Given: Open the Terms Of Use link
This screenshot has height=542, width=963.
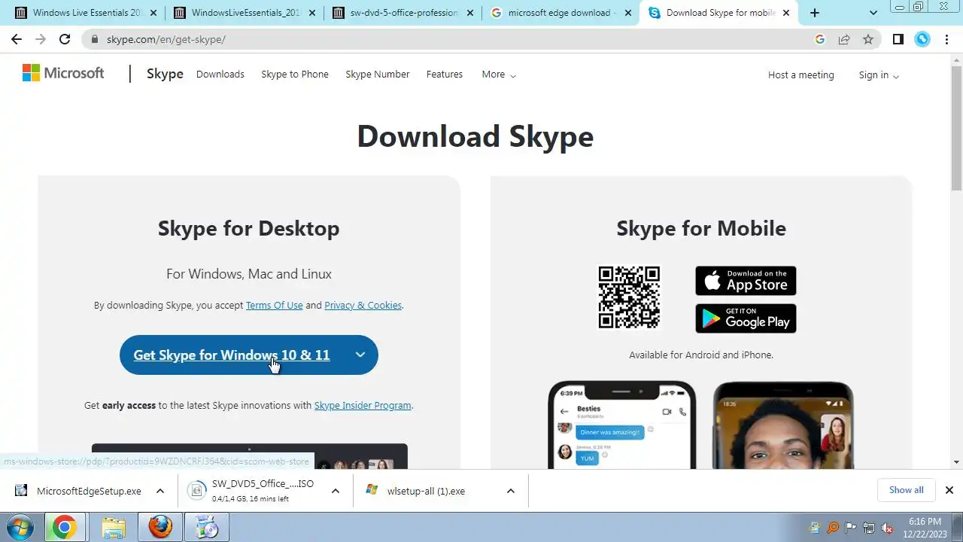Looking at the screenshot, I should point(275,305).
